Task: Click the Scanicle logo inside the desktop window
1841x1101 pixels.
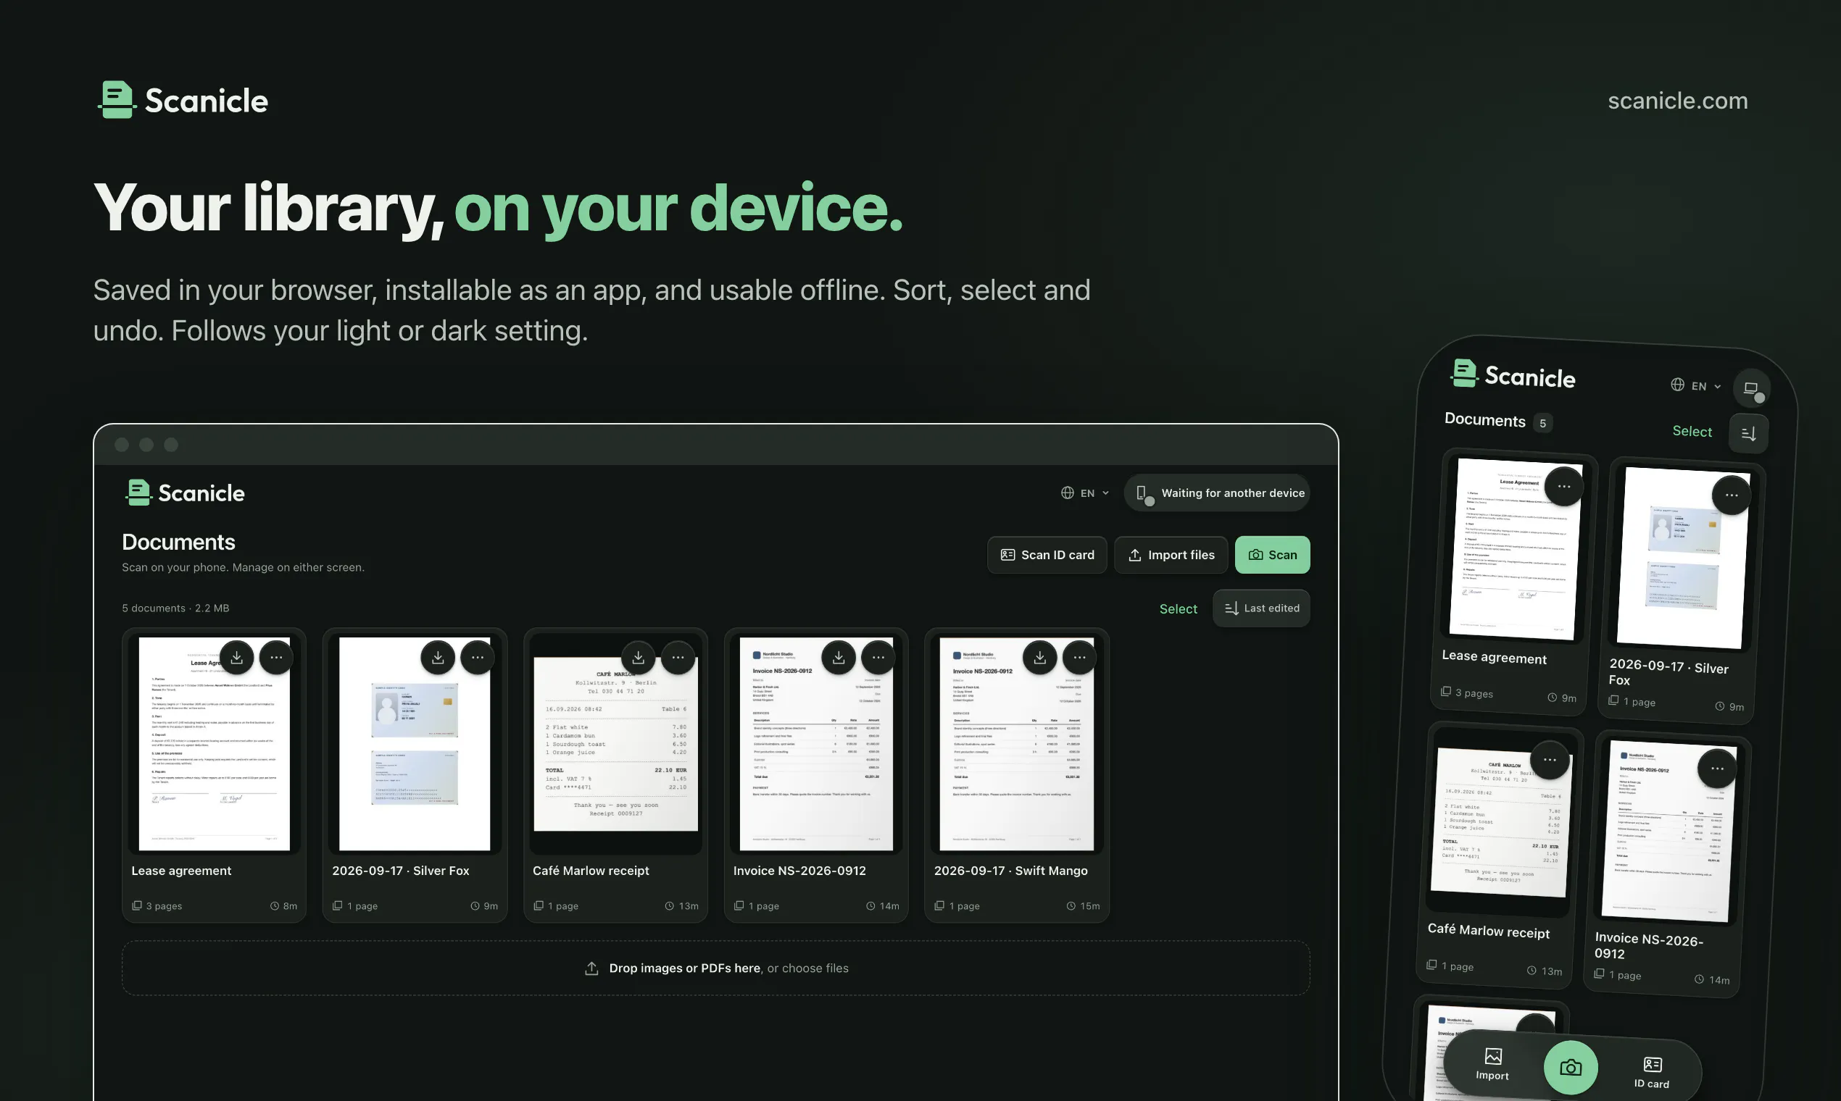Action: coord(185,493)
